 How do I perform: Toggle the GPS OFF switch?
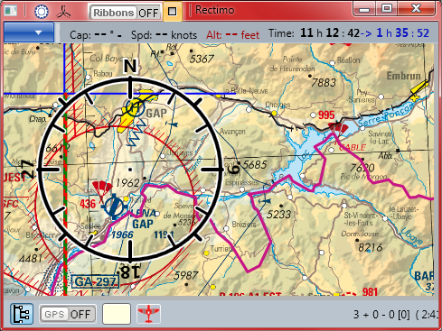click(68, 314)
